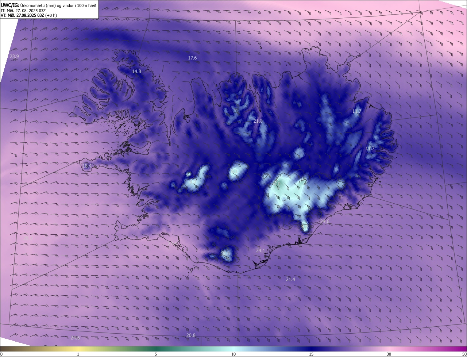Screen dimensions: 467x357
Task: Click the '15' tick label on the color scale
Action: coord(311,354)
